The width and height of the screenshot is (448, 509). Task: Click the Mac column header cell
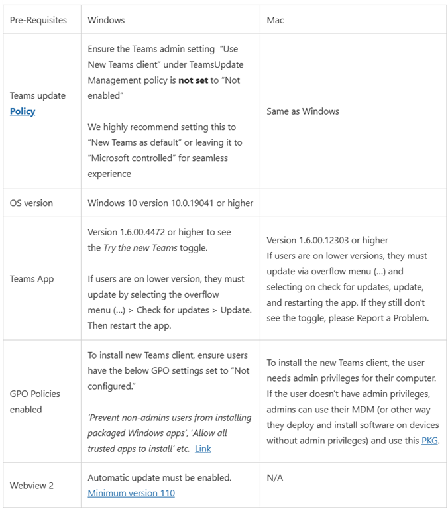pos(275,20)
